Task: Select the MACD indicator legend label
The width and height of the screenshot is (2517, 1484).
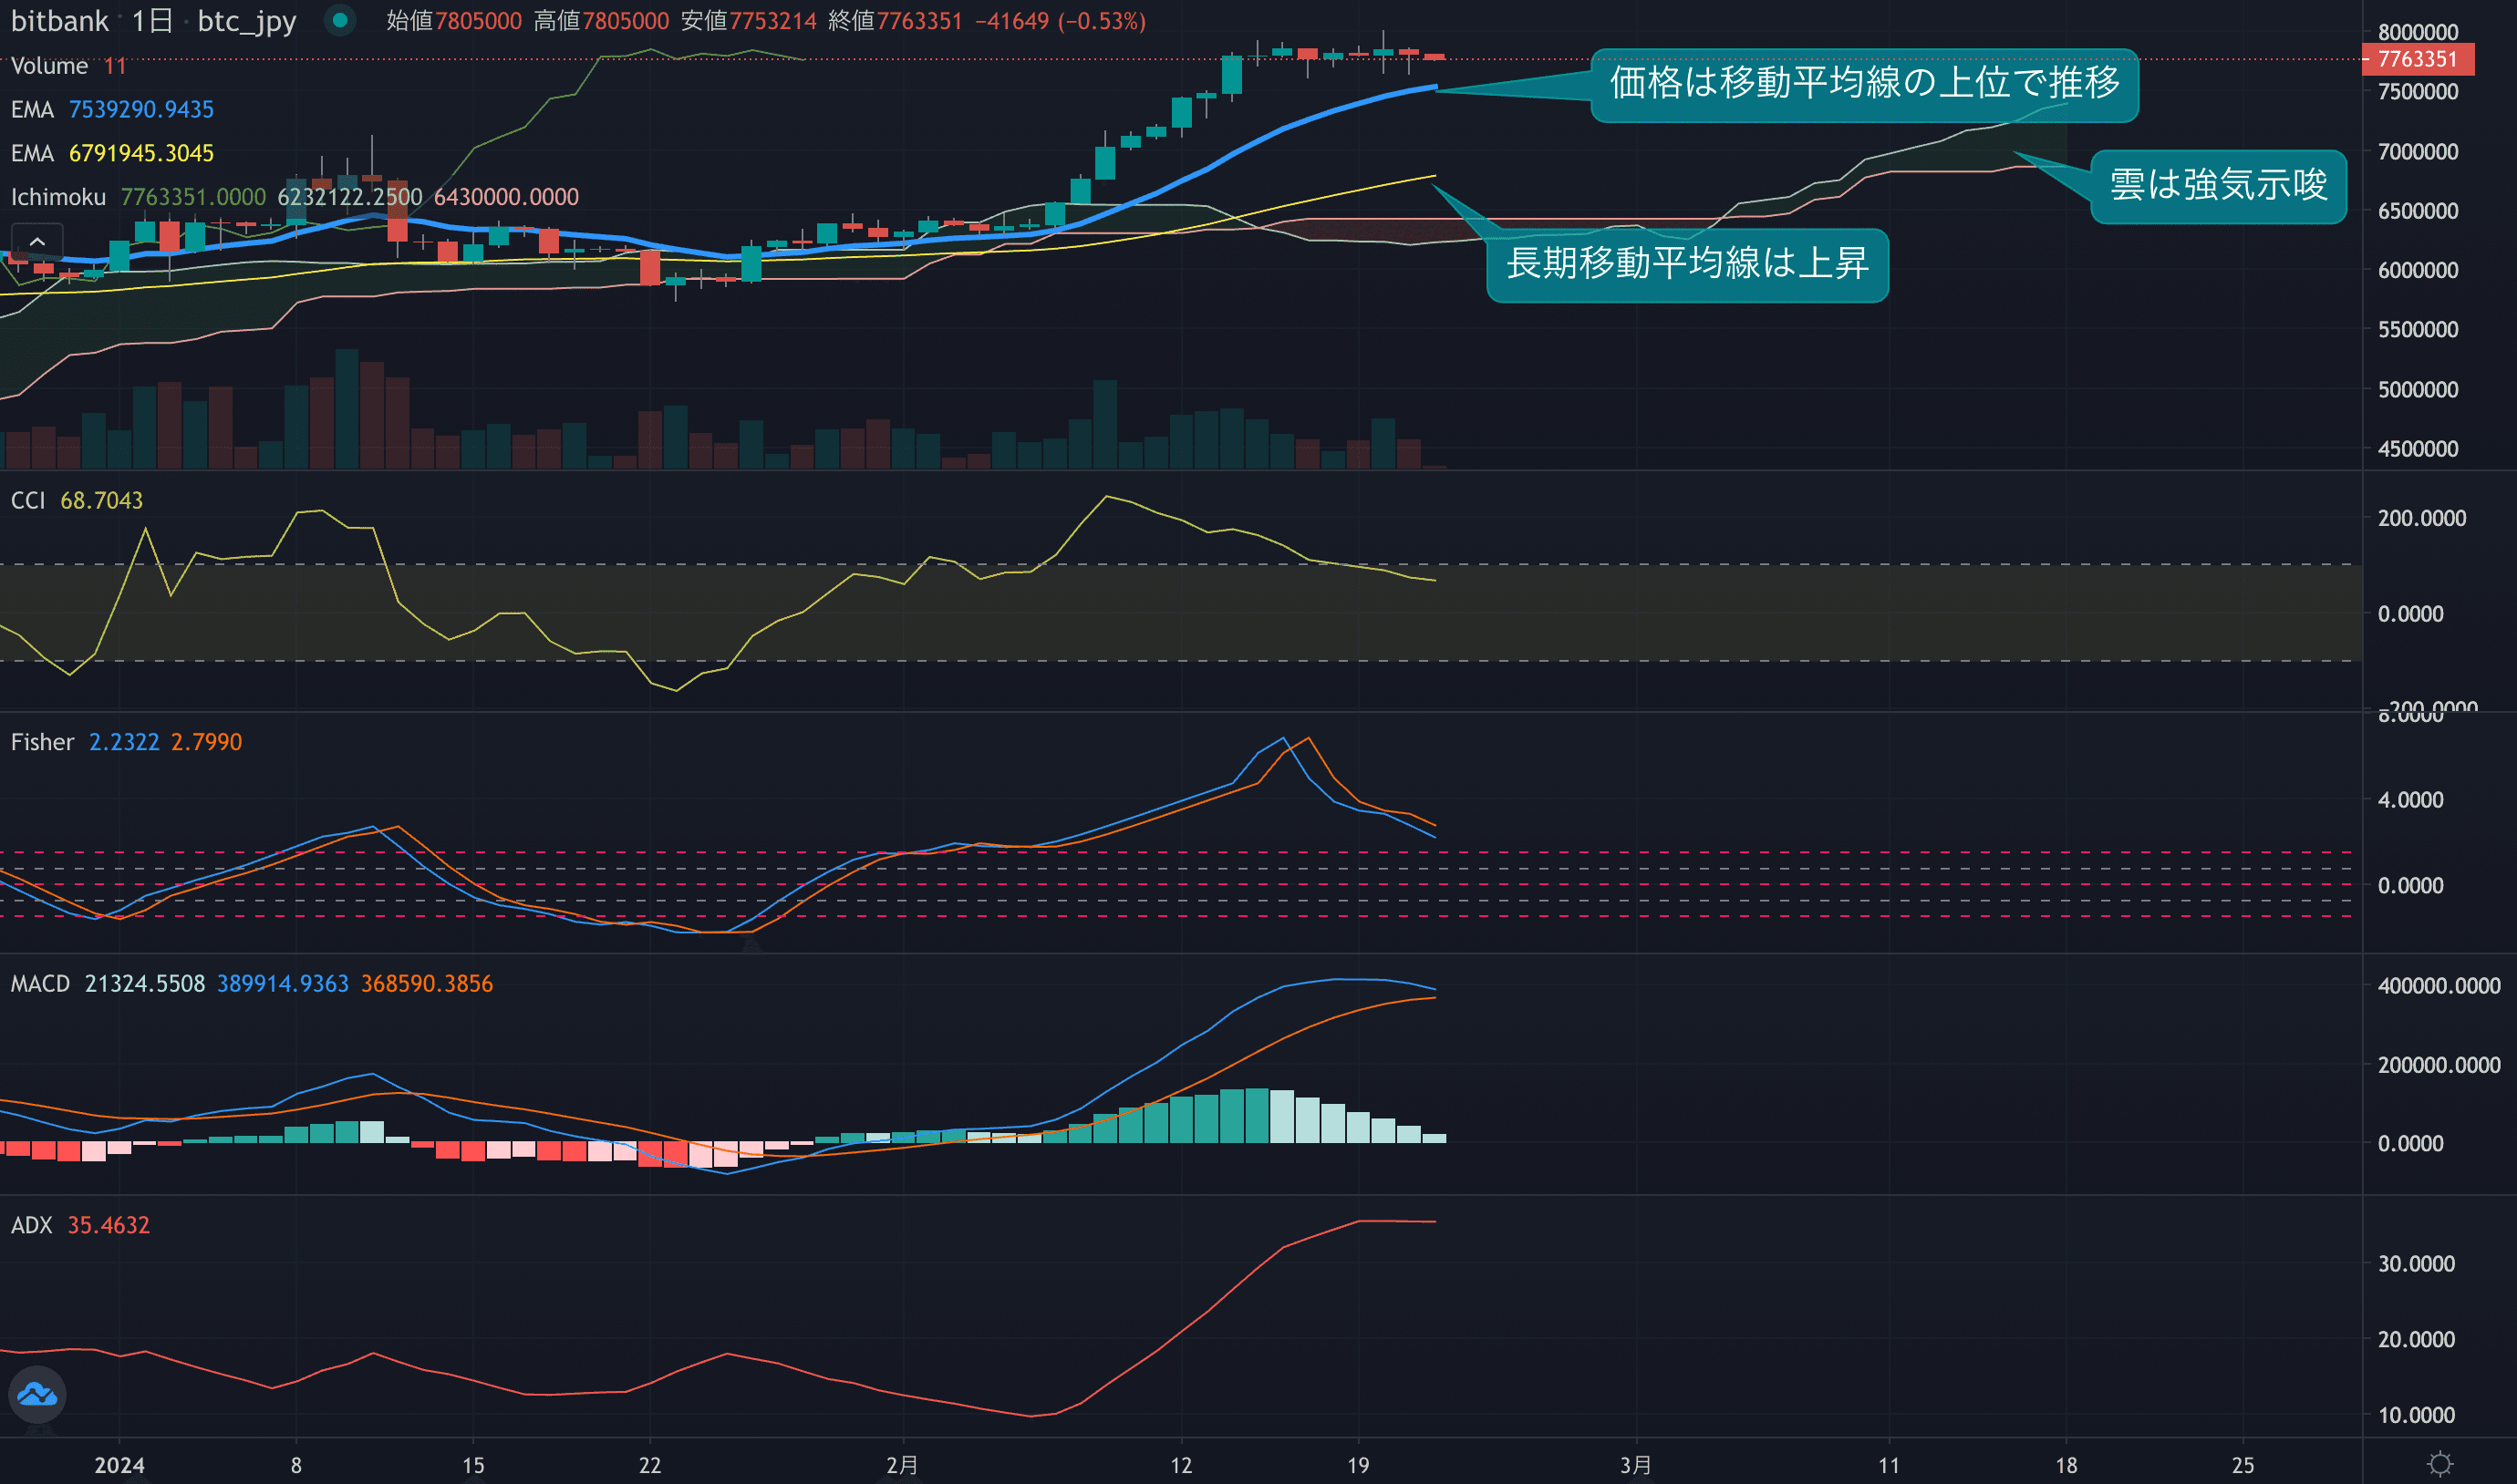Action: pos(40,984)
